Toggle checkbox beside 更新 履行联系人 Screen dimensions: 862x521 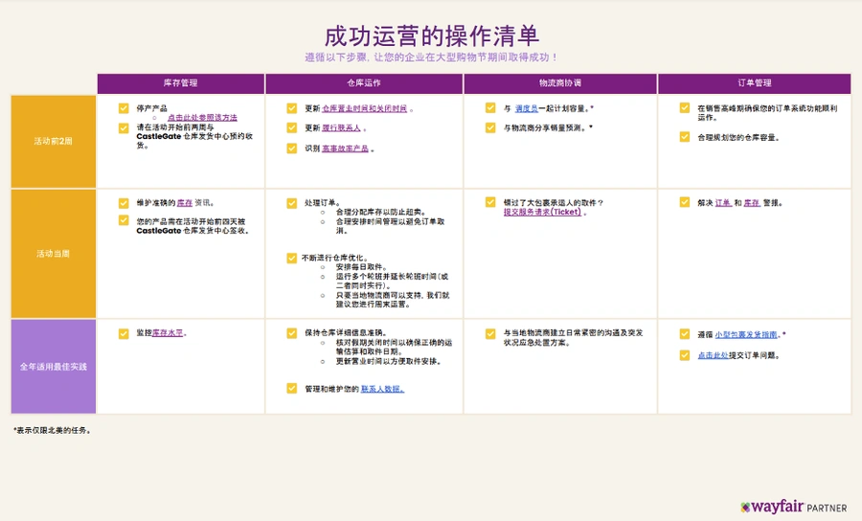pos(292,127)
